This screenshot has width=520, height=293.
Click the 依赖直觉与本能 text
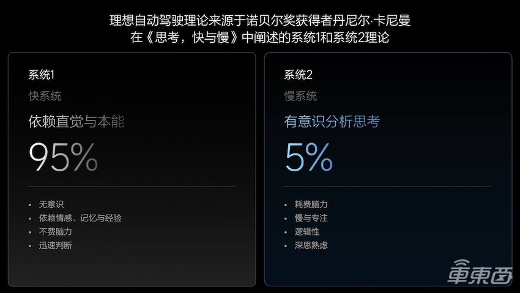click(76, 122)
